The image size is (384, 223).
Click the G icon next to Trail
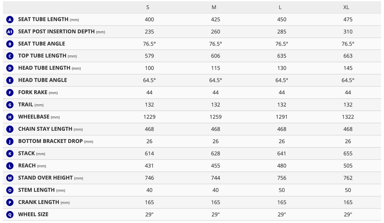point(10,105)
